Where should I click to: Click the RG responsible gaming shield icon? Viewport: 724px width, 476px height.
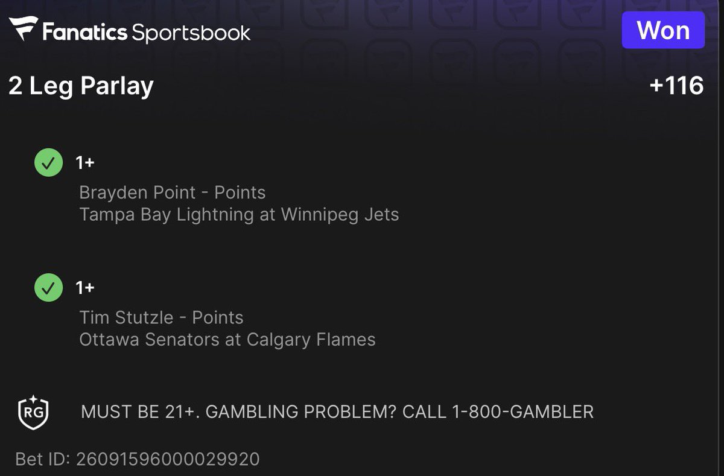click(33, 412)
